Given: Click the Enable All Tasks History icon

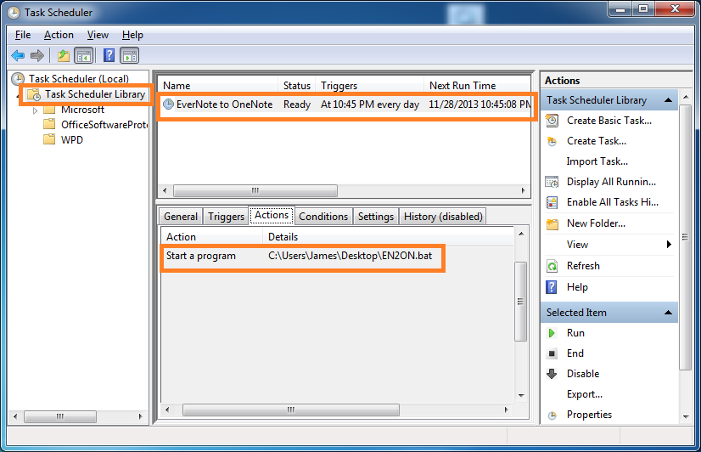Looking at the screenshot, I should (552, 202).
